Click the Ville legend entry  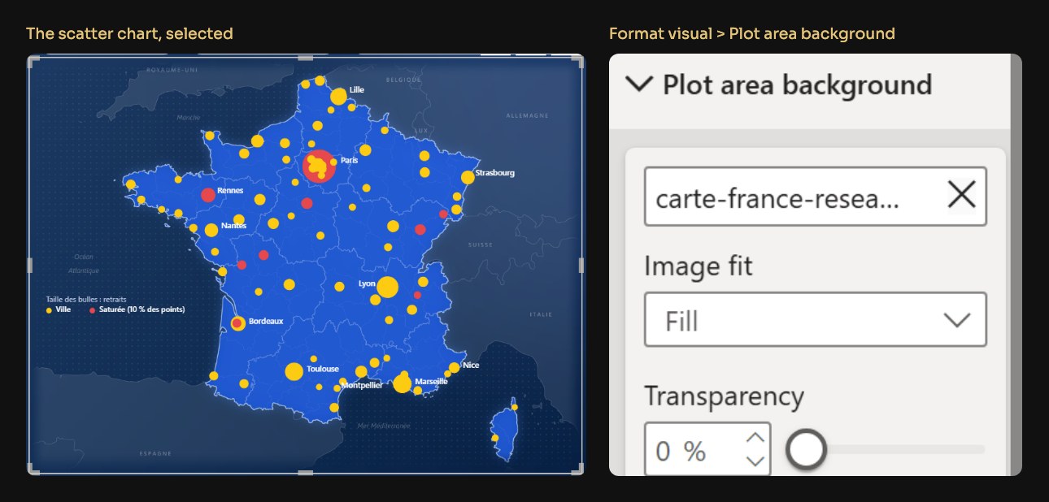pyautogui.click(x=58, y=309)
